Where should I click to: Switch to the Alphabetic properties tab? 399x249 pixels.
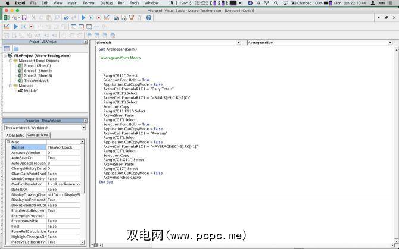pyautogui.click(x=15, y=135)
